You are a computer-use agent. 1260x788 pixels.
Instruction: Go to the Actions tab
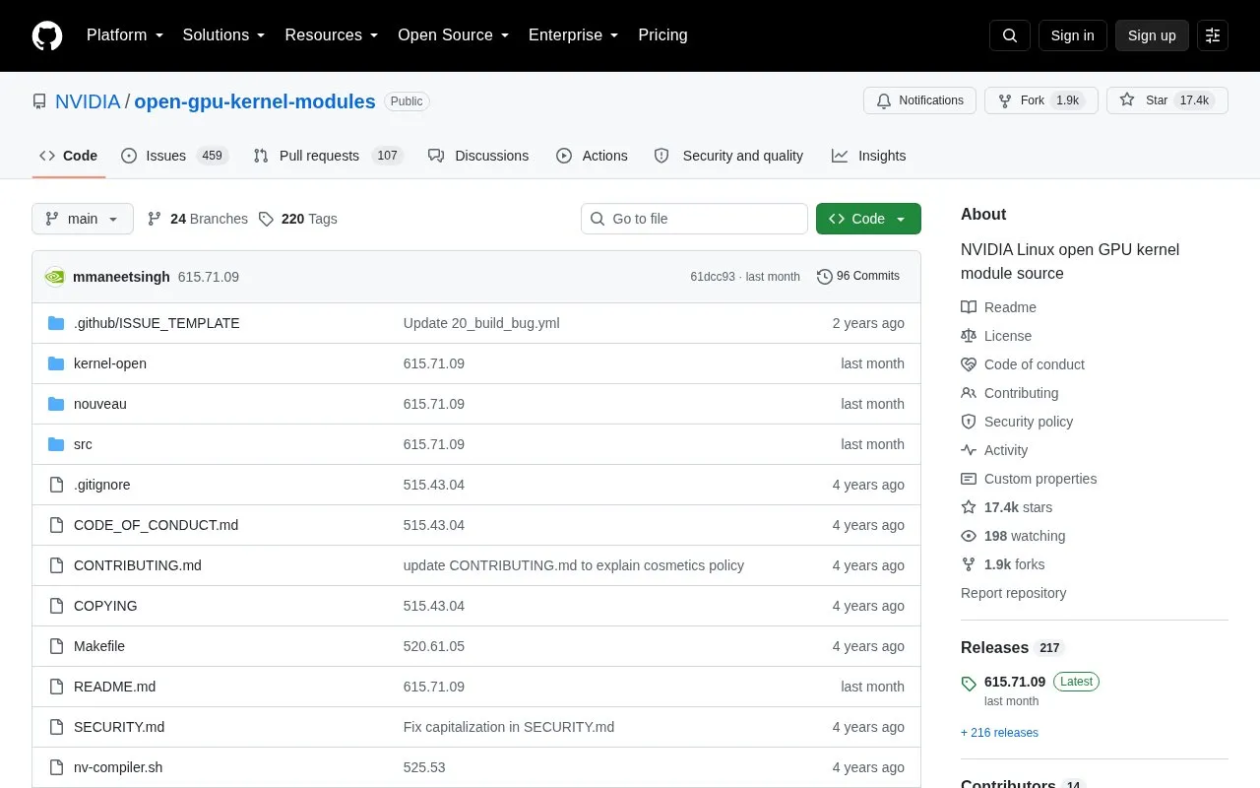click(592, 156)
